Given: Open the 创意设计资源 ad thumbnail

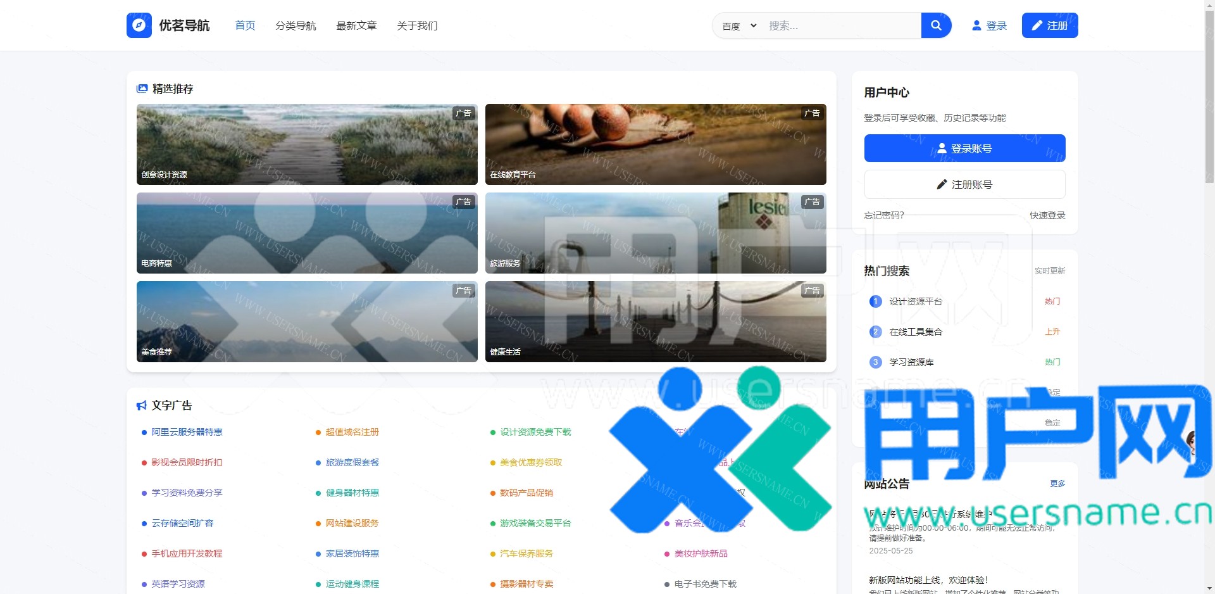Looking at the screenshot, I should [307, 144].
